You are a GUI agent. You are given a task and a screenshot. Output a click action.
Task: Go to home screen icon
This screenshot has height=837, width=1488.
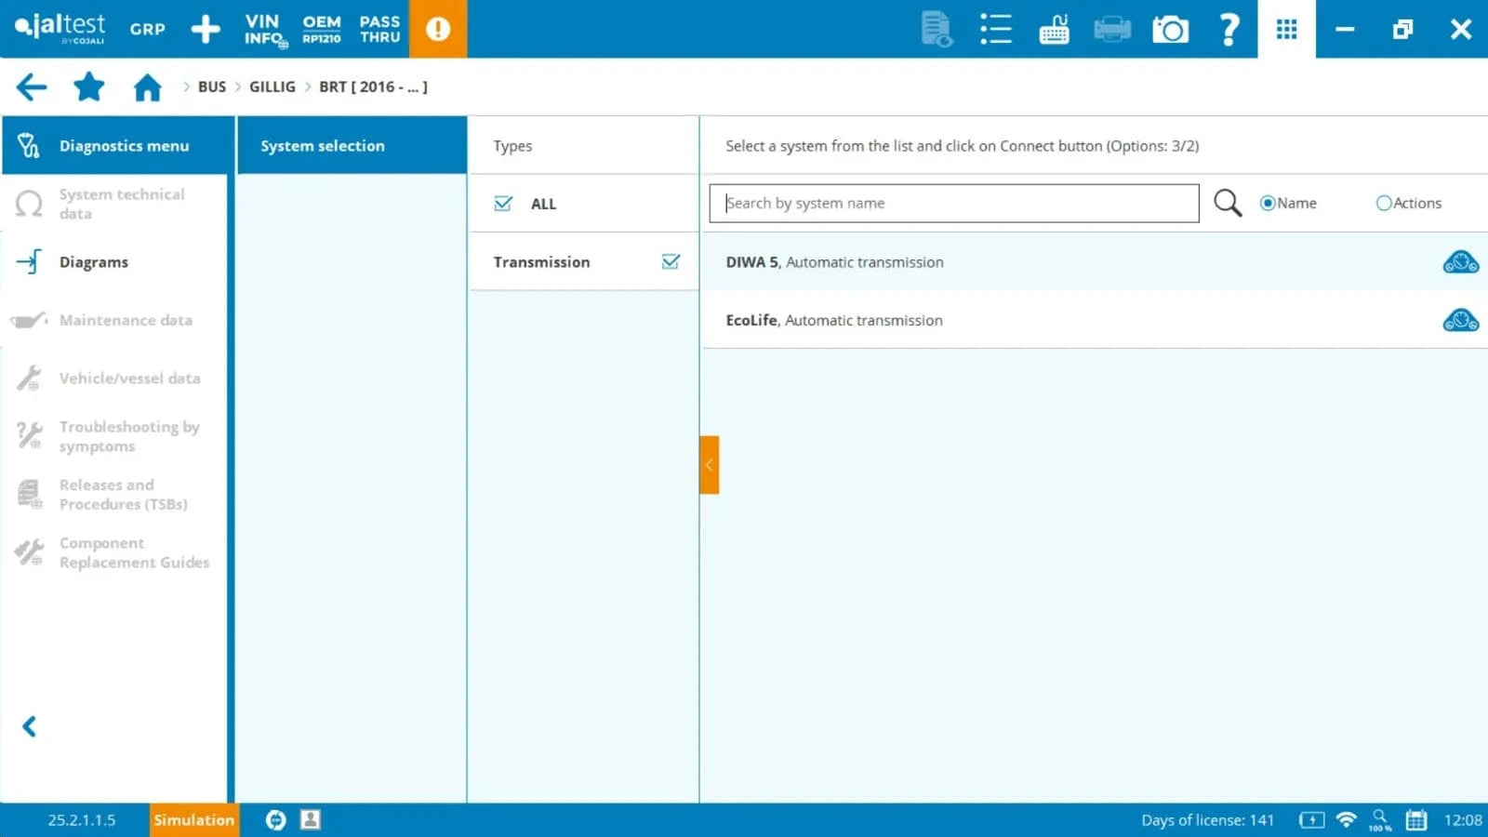coord(147,87)
